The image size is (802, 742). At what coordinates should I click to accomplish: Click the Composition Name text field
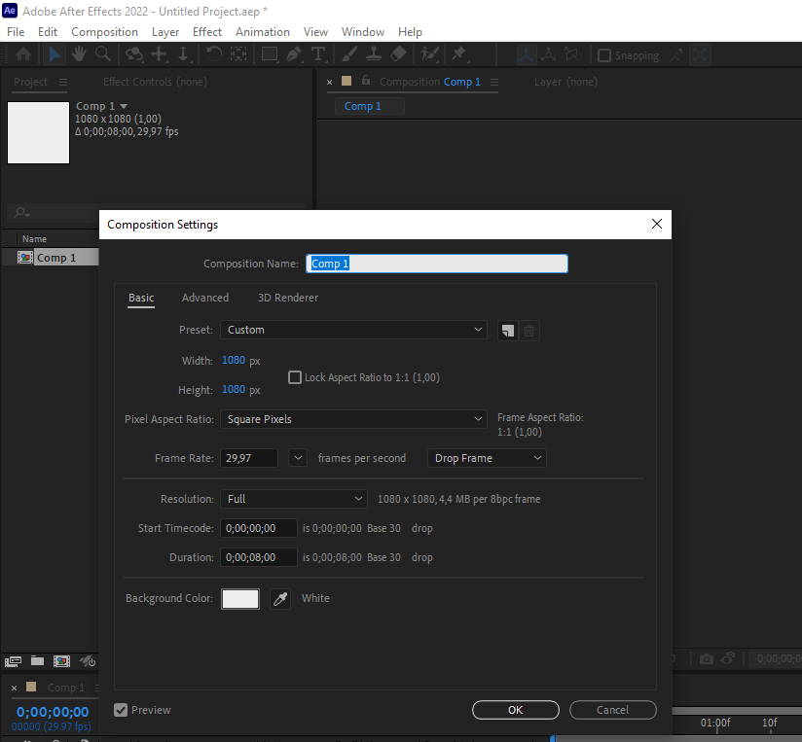coord(437,264)
